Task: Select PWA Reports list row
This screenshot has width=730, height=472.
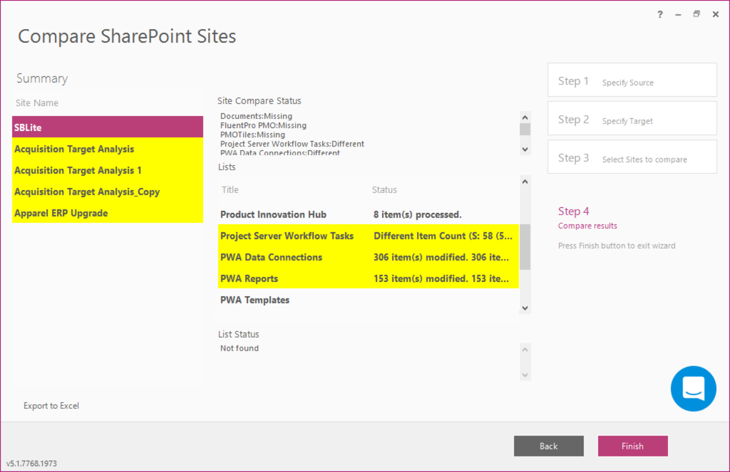Action: point(368,278)
